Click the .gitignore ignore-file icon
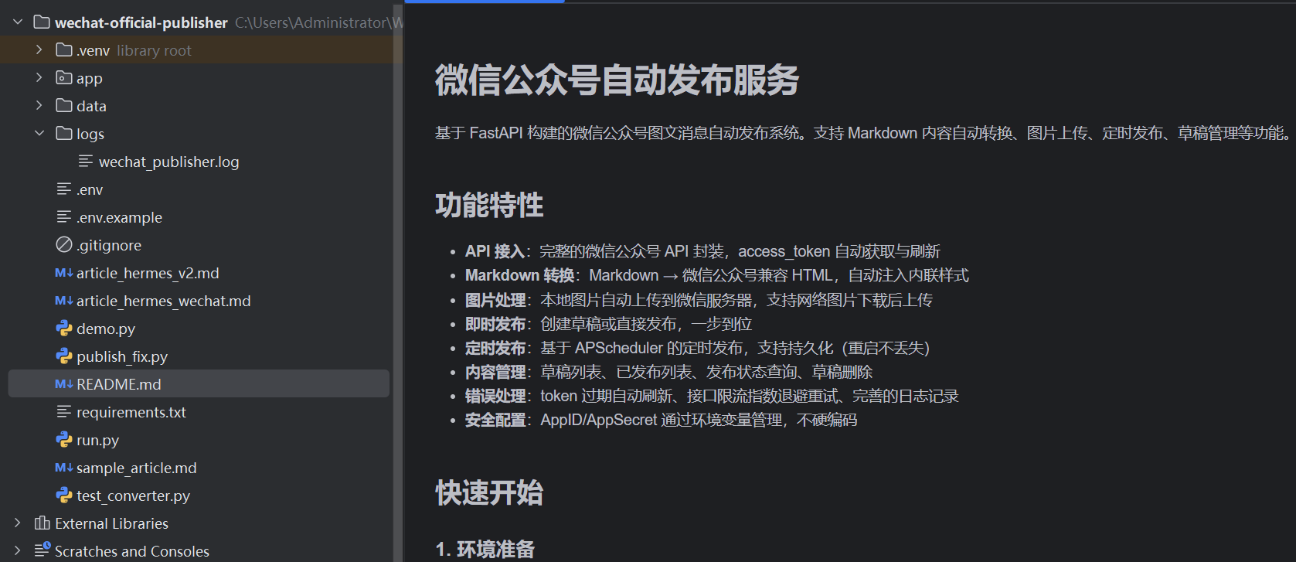The image size is (1296, 562). point(64,245)
